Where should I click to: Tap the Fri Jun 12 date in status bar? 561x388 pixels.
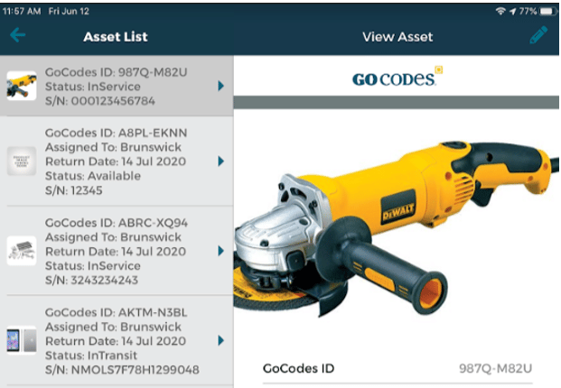[69, 12]
